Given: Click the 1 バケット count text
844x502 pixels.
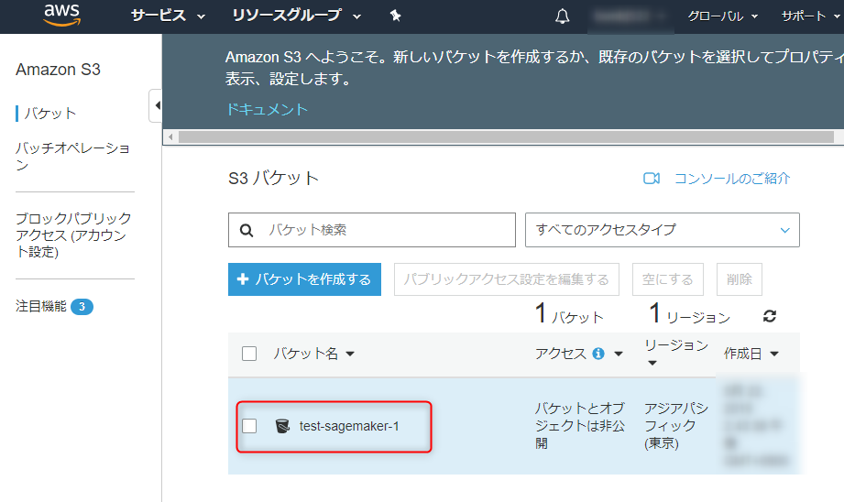Looking at the screenshot, I should click(x=569, y=314).
